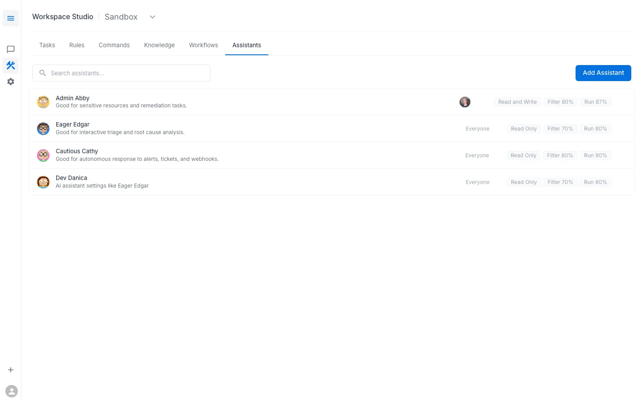
Task: Click Cautious Cathy's avatar
Action: (43, 155)
